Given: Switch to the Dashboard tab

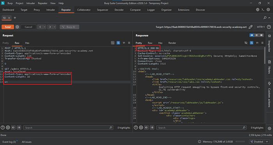Looking at the screenshot, I should click(8, 10).
